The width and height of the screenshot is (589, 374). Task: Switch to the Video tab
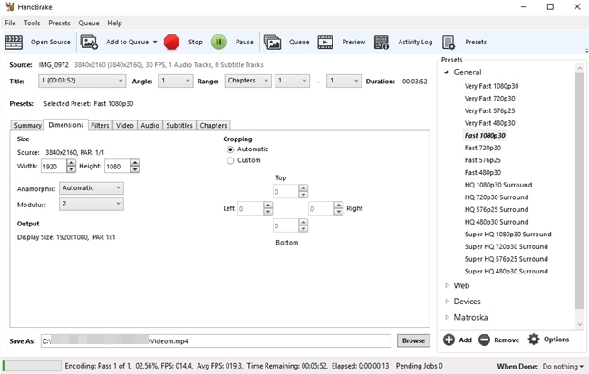click(125, 125)
